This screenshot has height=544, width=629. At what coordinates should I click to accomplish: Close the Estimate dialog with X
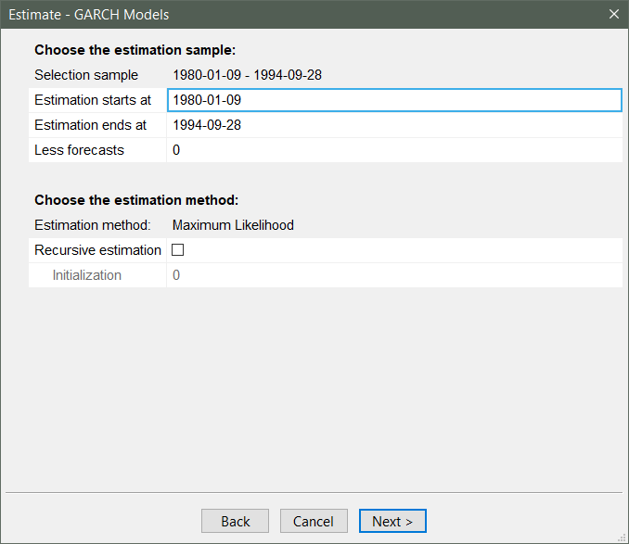click(x=613, y=14)
